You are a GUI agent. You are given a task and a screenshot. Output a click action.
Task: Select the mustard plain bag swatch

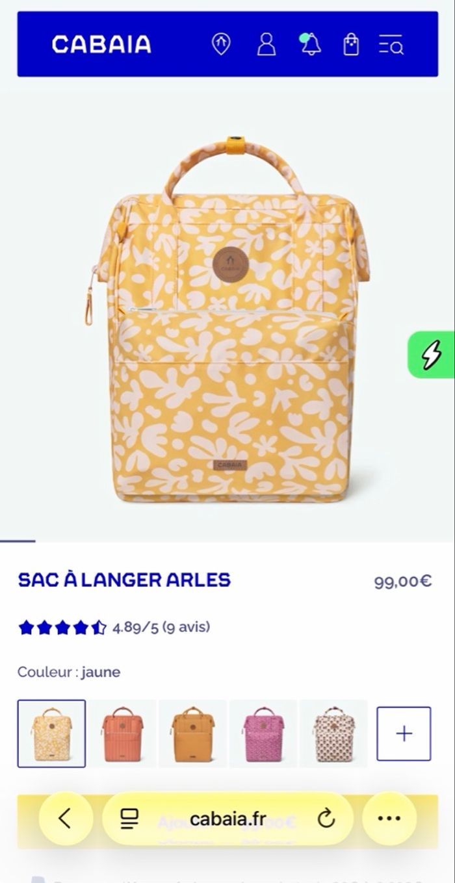(193, 734)
